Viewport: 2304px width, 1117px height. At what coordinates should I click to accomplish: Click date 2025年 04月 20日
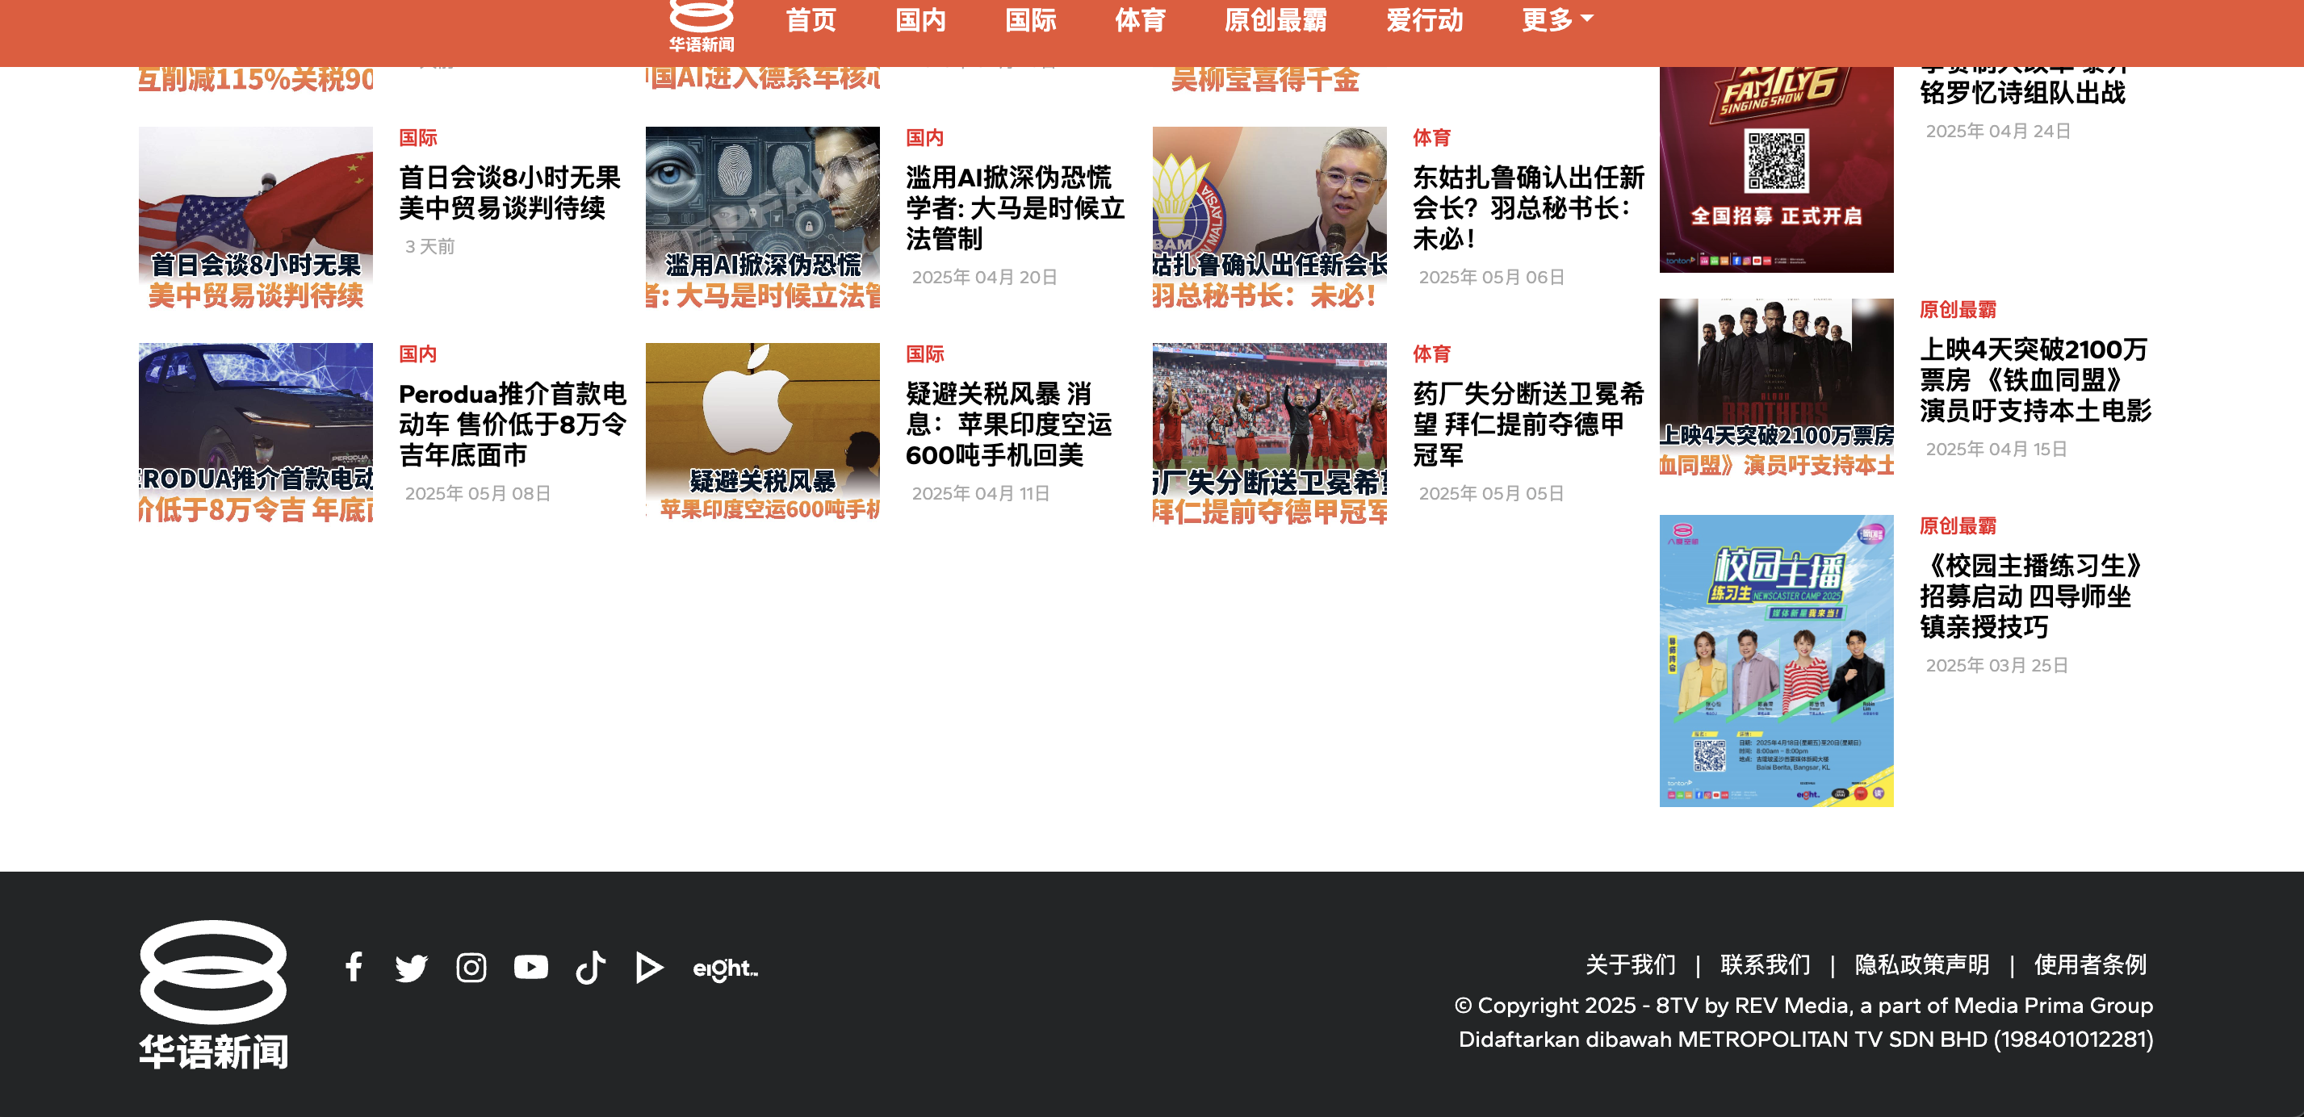pos(984,278)
